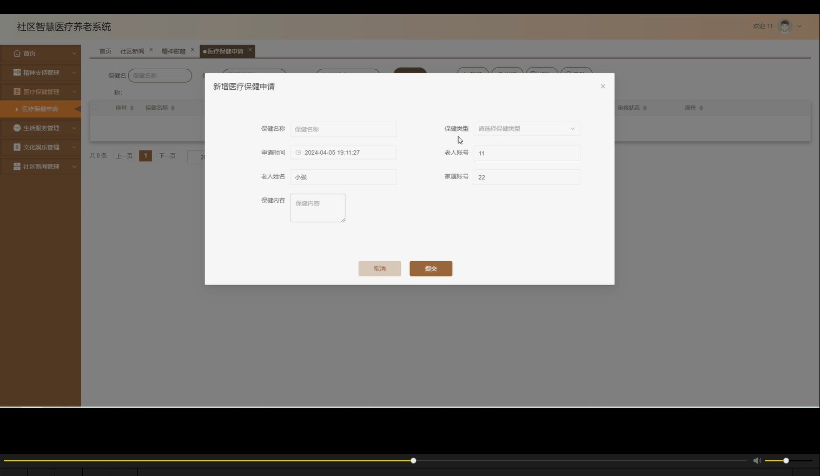
Task: Switch to the 精神慰藉 tab
Action: (x=174, y=51)
